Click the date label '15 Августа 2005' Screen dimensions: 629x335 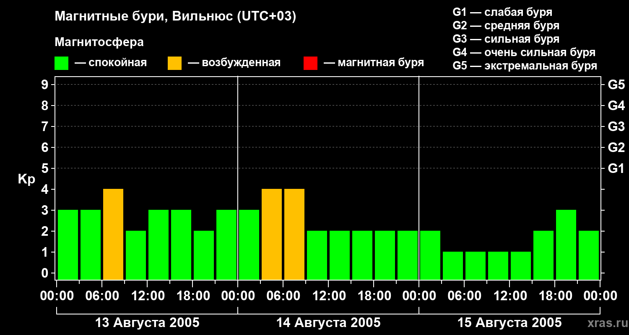pyautogui.click(x=509, y=323)
